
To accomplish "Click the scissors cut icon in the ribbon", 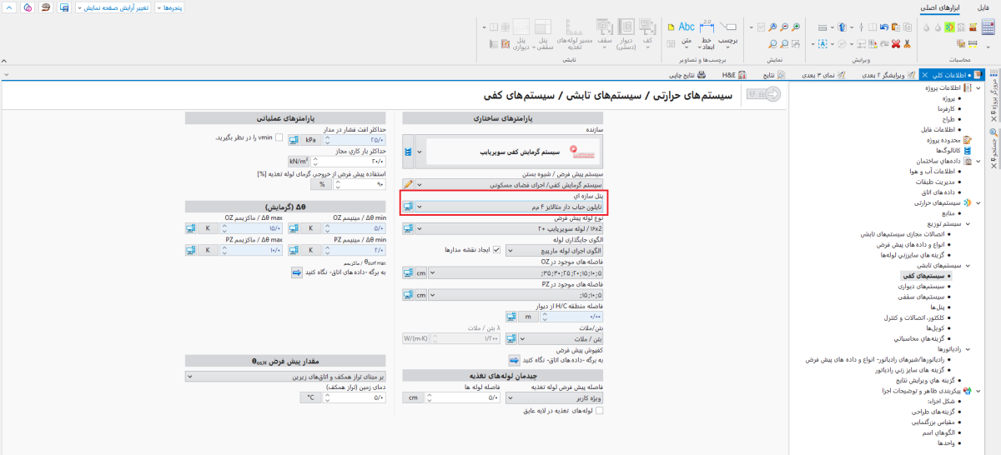I will pyautogui.click(x=906, y=43).
